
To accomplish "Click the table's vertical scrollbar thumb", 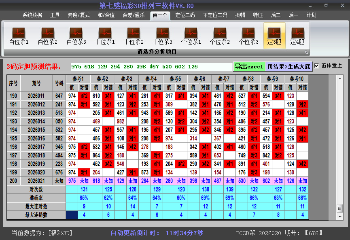I will pyautogui.click(x=339, y=208).
